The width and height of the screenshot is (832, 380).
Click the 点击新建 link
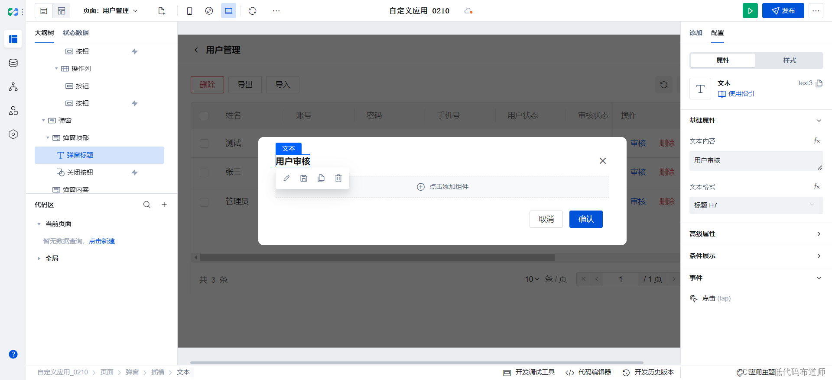tap(102, 241)
